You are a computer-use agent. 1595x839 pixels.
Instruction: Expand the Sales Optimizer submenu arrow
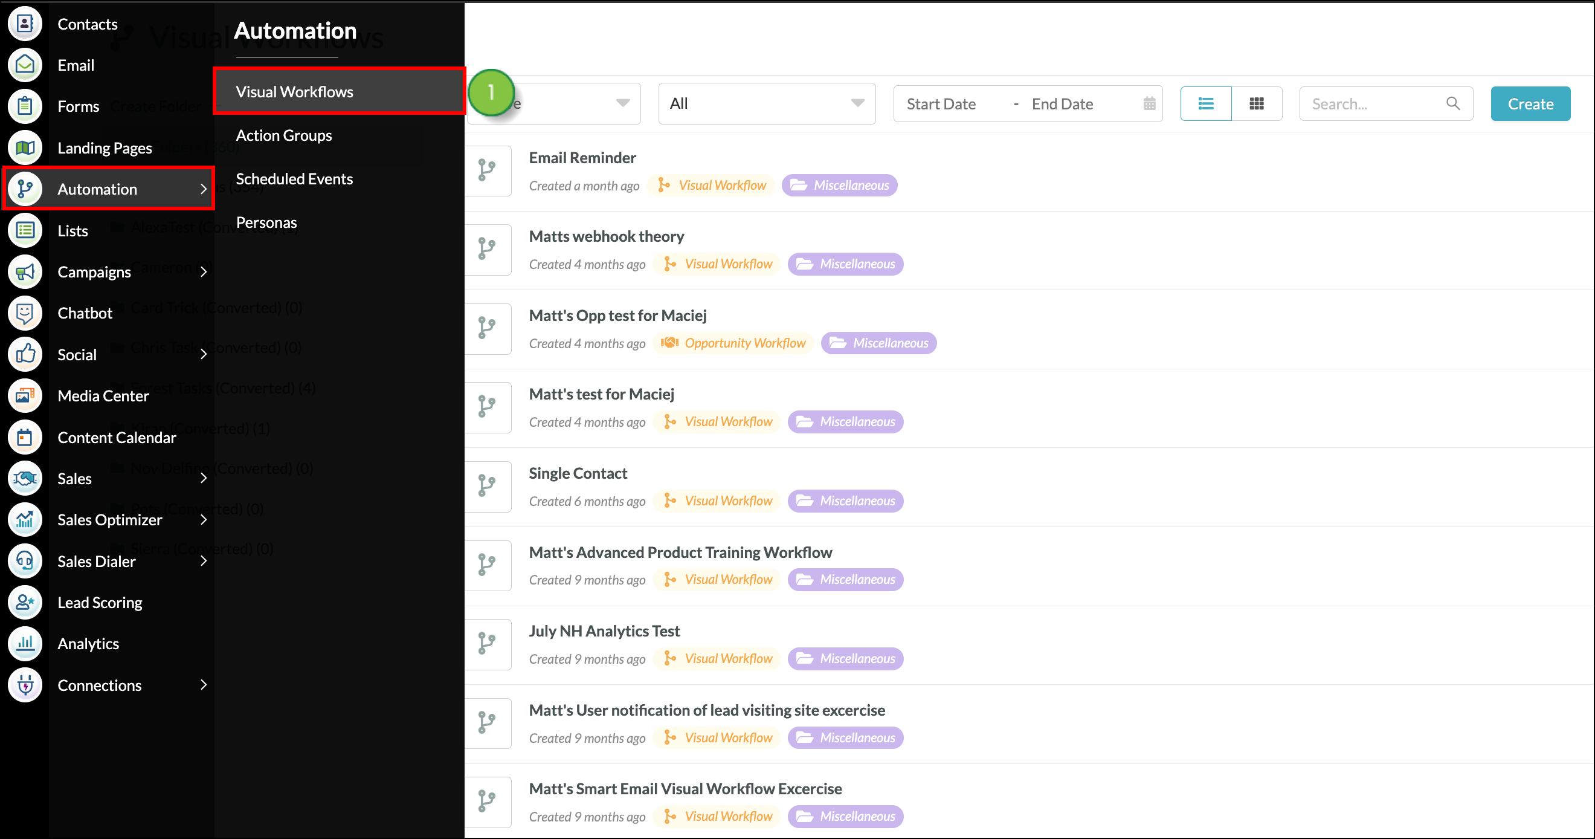point(203,519)
